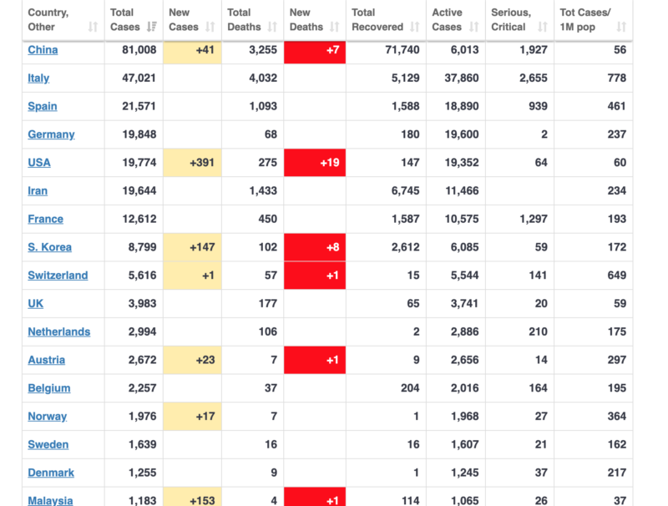Open the Italy country link
Viewport: 668px width, 506px height.
[x=38, y=78]
